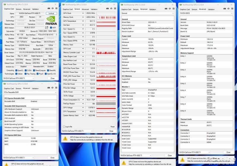
Task: Click camera icon in PCIe Resizable BAR window
Action: (49, 88)
